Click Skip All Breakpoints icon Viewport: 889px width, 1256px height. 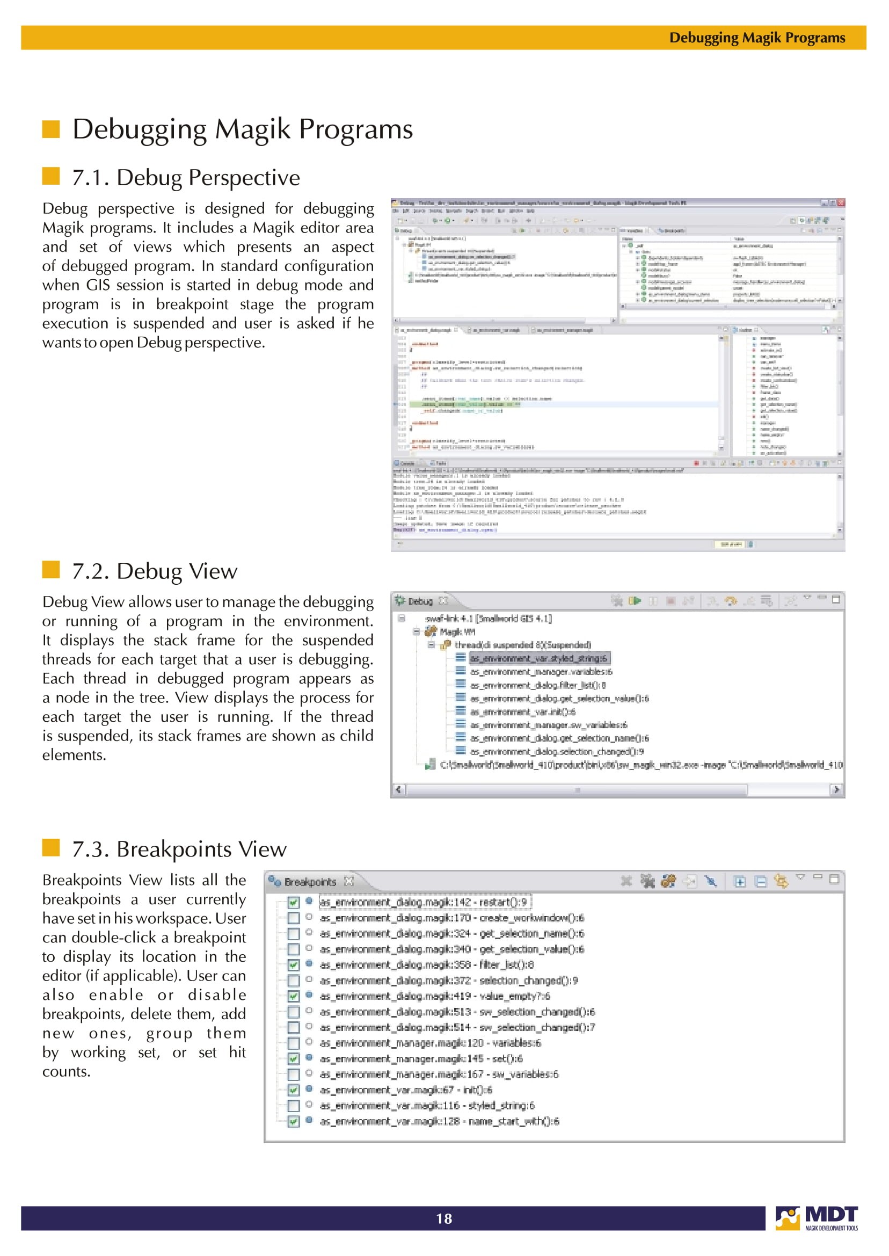point(711,881)
